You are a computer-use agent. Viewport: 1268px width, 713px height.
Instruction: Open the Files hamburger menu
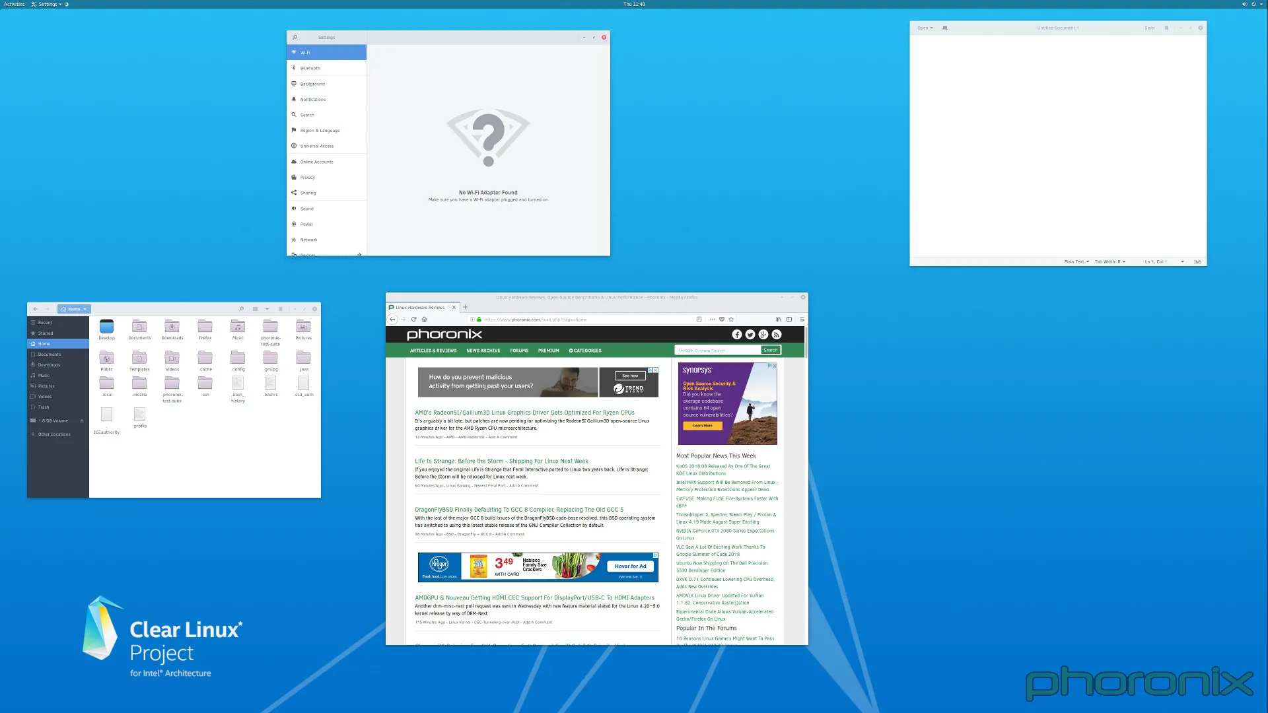280,309
